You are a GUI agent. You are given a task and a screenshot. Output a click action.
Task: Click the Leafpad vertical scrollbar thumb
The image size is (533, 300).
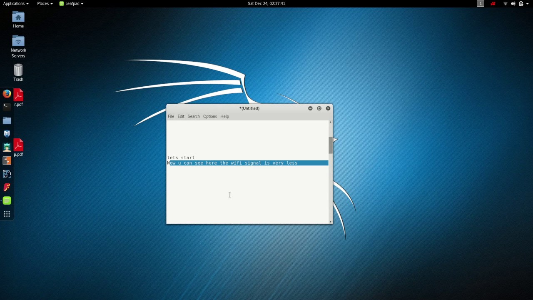331,145
